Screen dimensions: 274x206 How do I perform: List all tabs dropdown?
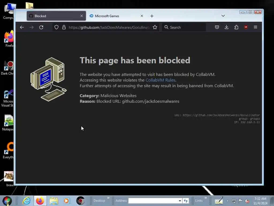pos(223,16)
